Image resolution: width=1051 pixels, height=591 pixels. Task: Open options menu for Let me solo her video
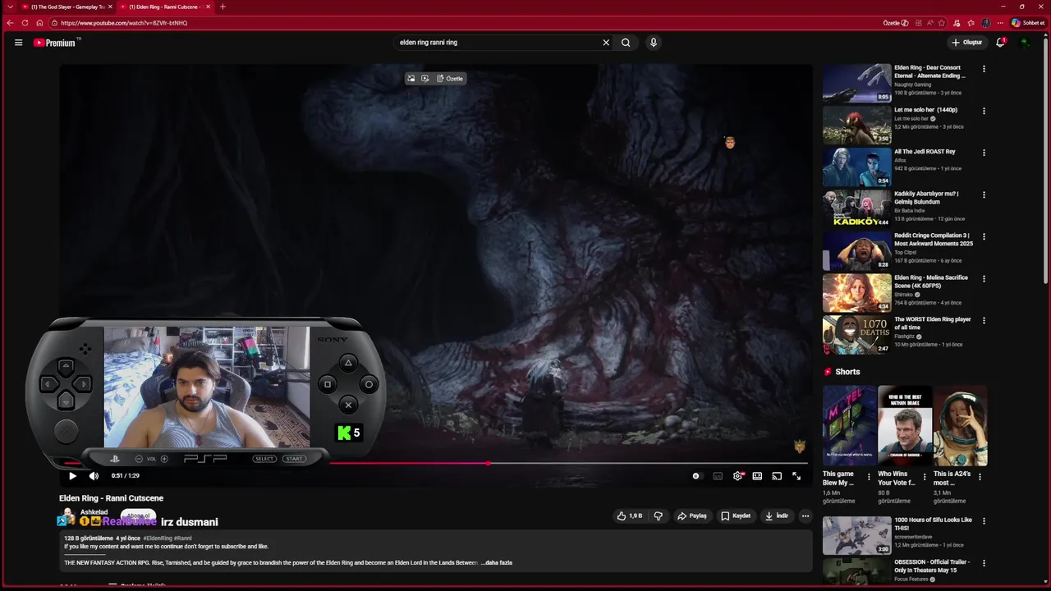984,111
